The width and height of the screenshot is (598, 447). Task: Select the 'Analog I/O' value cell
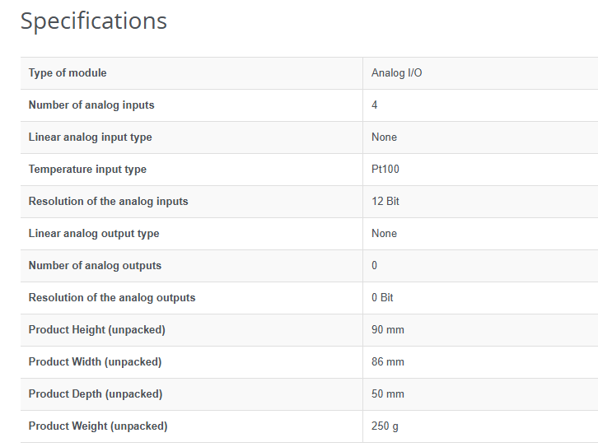point(397,73)
